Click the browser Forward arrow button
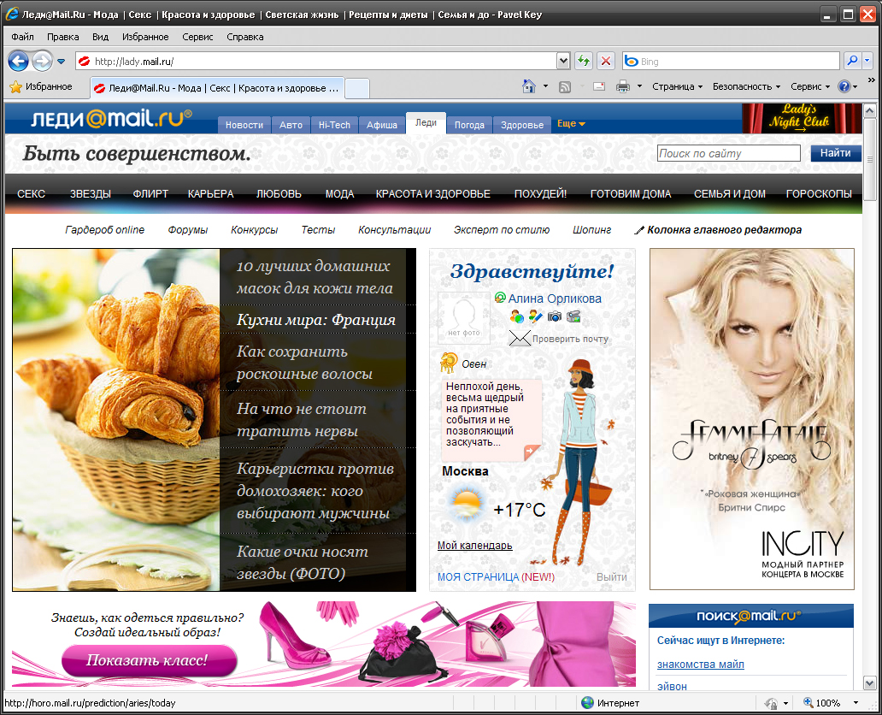This screenshot has height=715, width=882. [42, 61]
